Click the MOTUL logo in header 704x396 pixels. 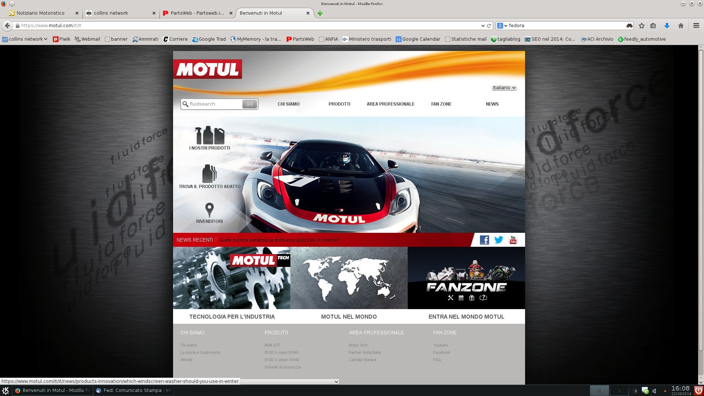point(208,69)
